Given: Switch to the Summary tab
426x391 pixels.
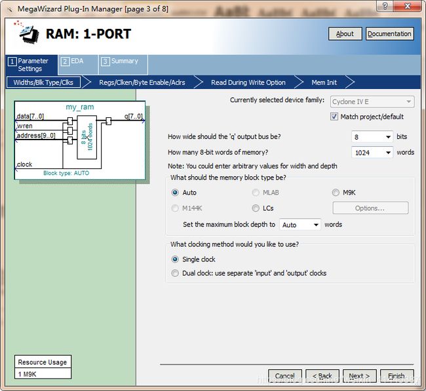Looking at the screenshot, I should 123,65.
